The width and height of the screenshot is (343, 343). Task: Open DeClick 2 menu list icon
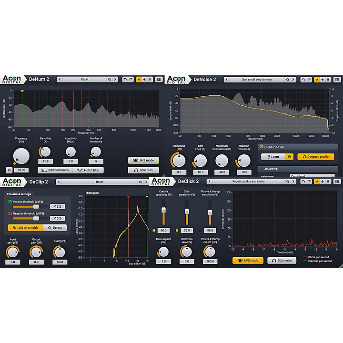(337, 182)
